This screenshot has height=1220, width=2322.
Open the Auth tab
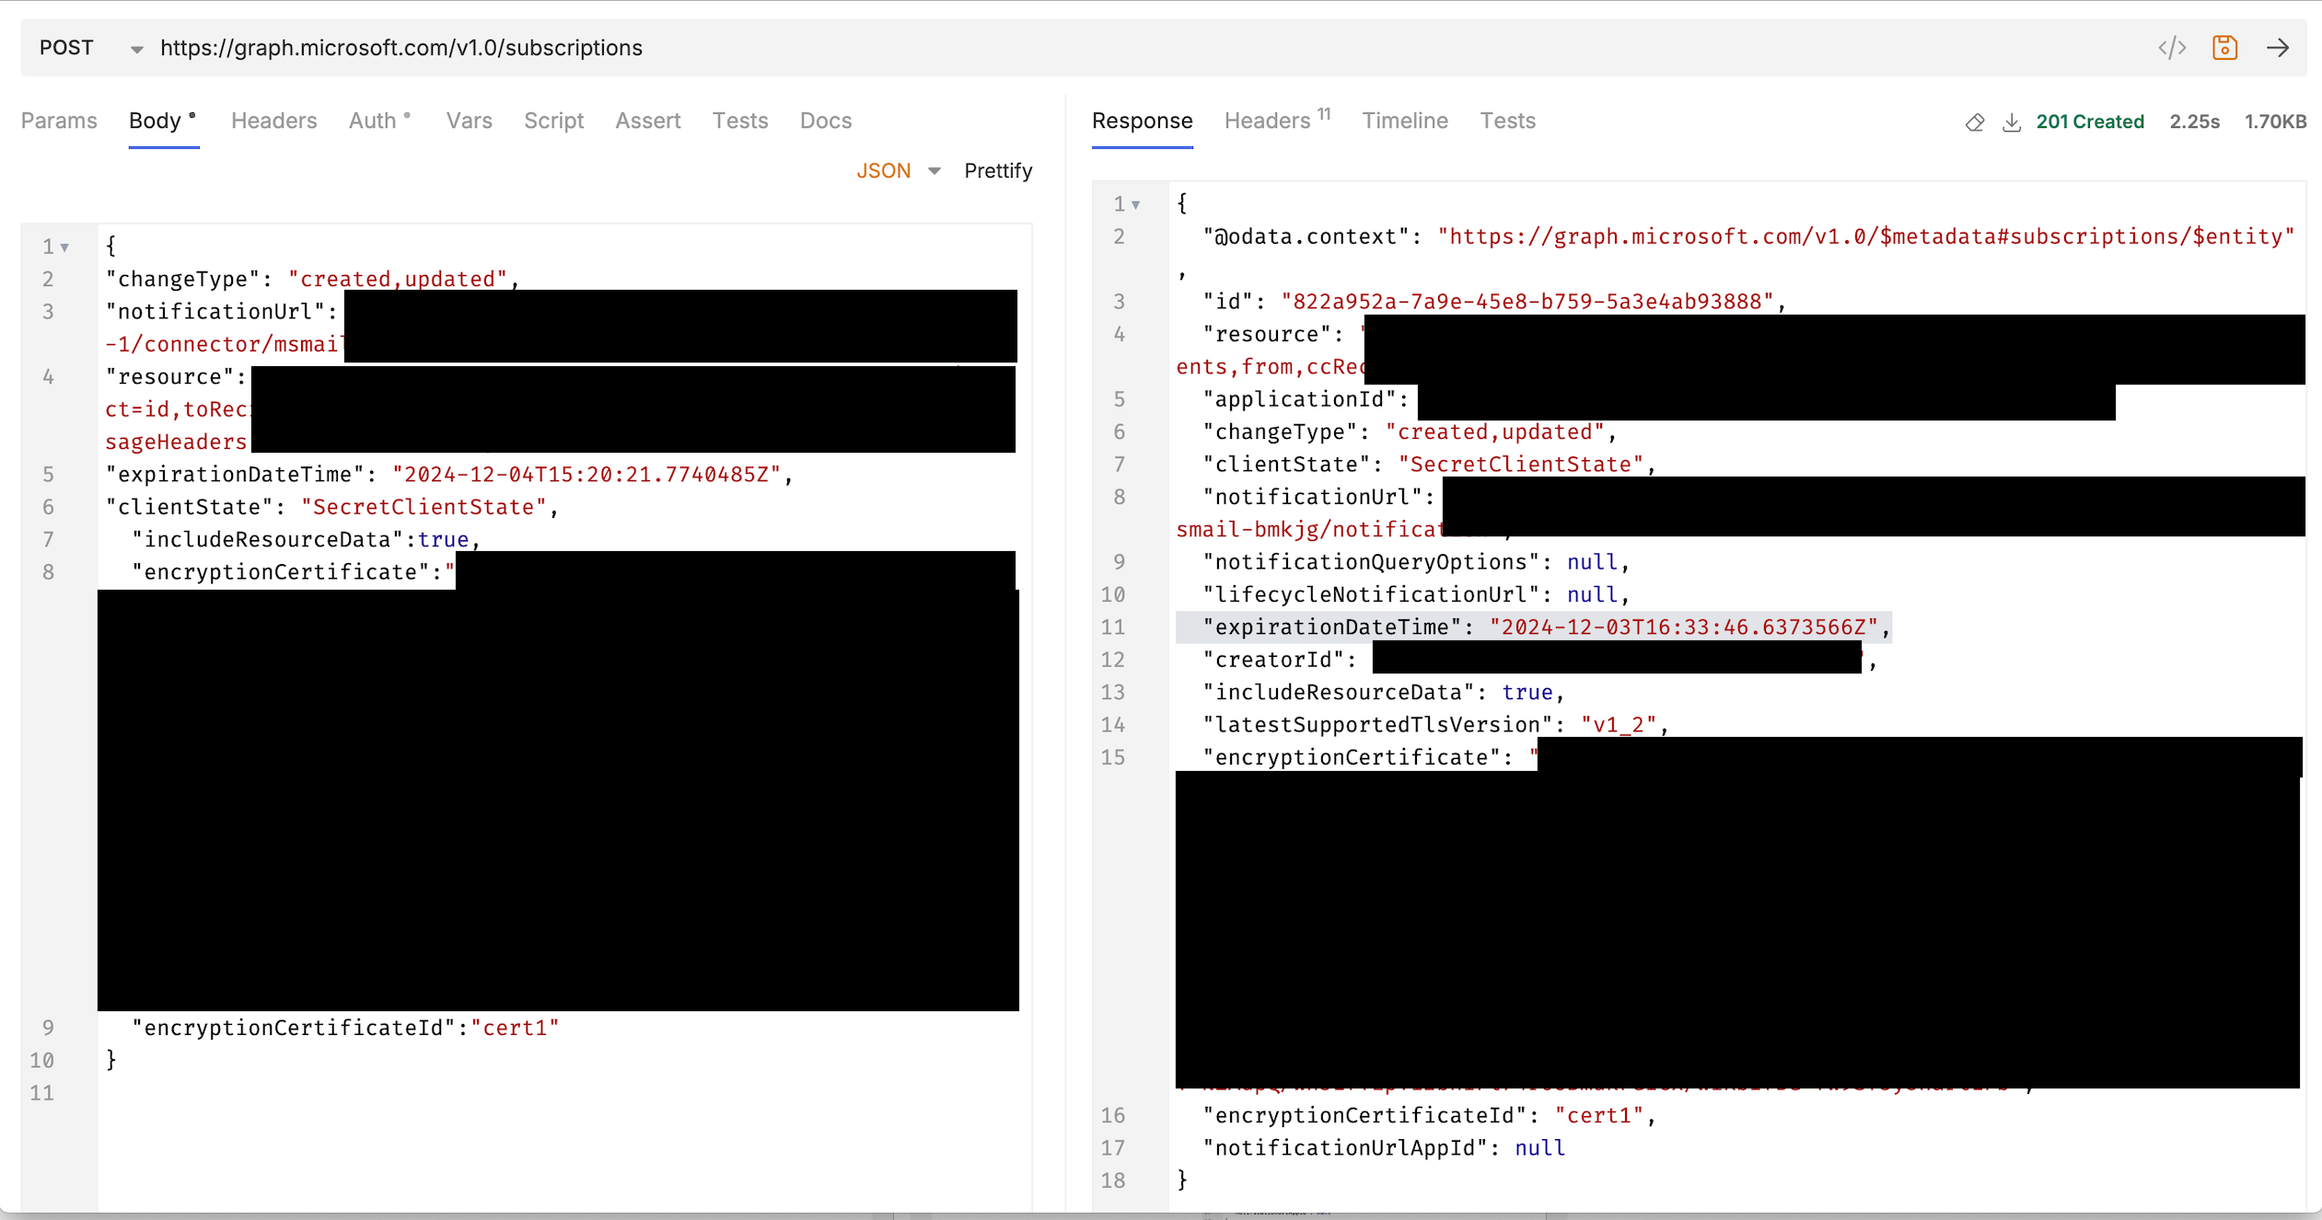coord(373,121)
